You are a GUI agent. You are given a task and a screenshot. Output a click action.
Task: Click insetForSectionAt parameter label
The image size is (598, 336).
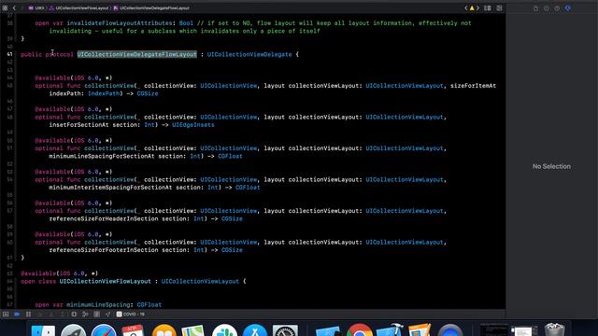[78, 125]
